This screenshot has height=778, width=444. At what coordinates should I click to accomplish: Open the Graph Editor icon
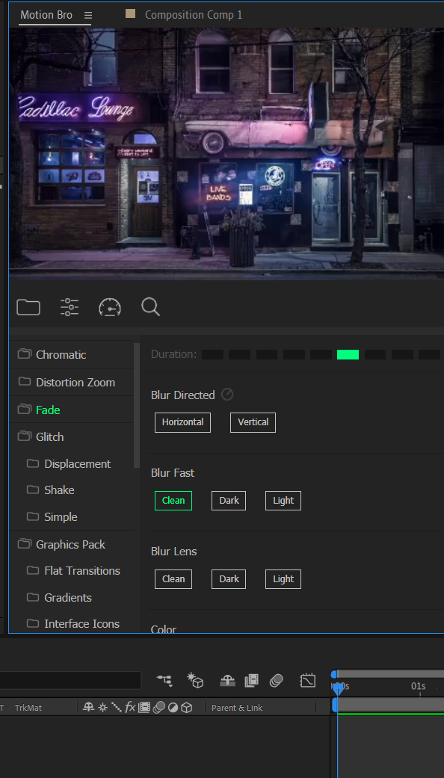[x=307, y=680]
